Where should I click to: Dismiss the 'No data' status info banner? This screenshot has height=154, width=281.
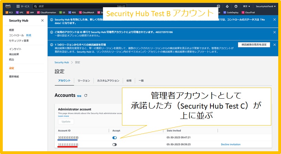(274, 20)
